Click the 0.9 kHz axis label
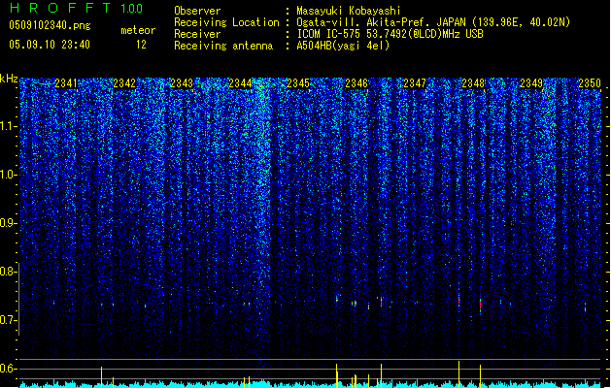Viewport: 611px width, 388px height. pyautogui.click(x=8, y=223)
